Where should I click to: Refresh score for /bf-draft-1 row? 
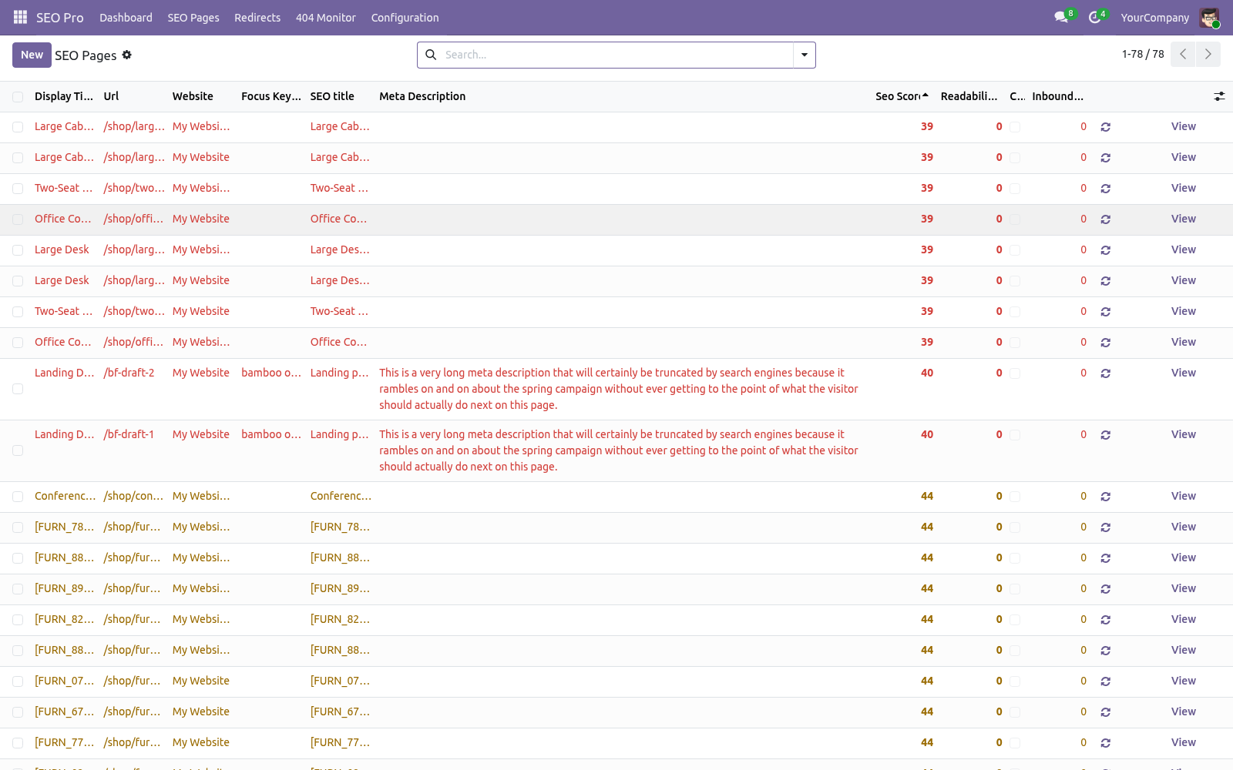(x=1106, y=435)
